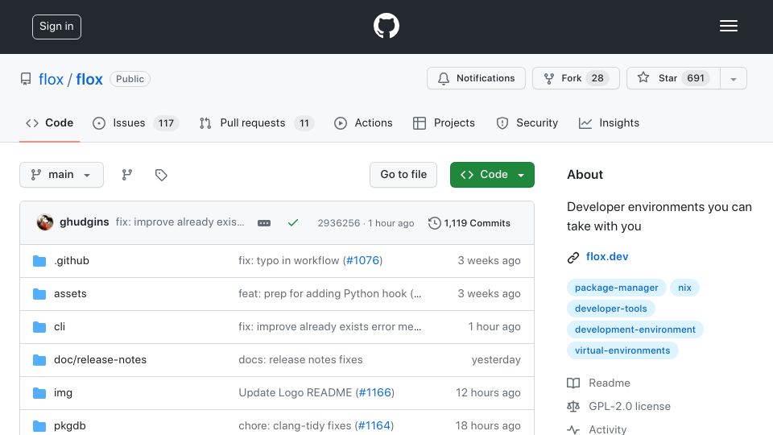Switch to the Code tab
773x435 pixels.
(50, 122)
